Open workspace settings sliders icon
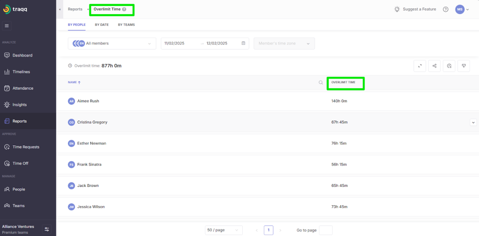479x236 pixels. tap(47, 229)
